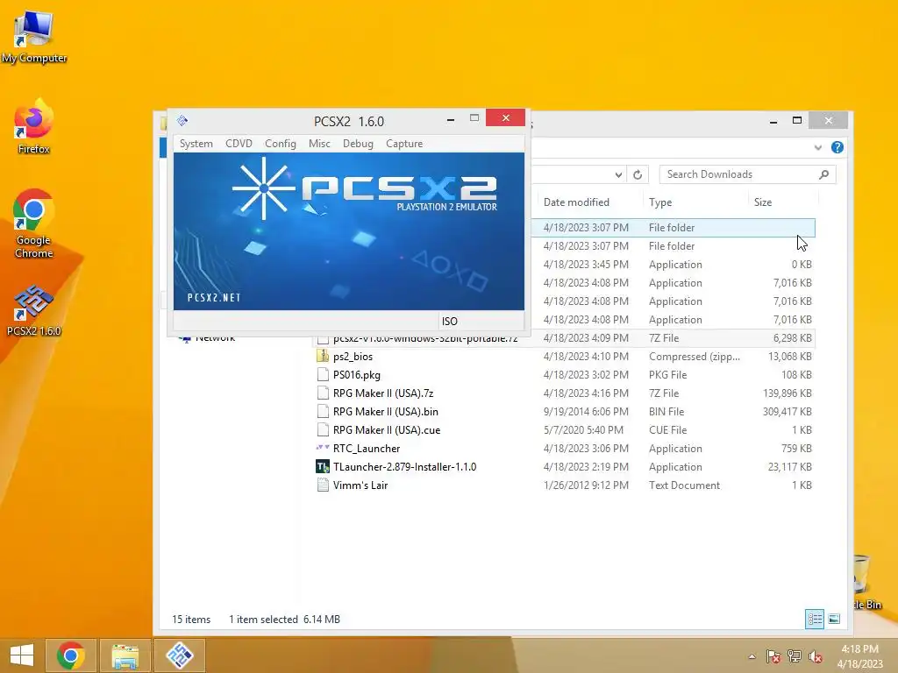Click the 1/26/2012 9:12 PM date cell
This screenshot has height=673, width=898.
(586, 485)
